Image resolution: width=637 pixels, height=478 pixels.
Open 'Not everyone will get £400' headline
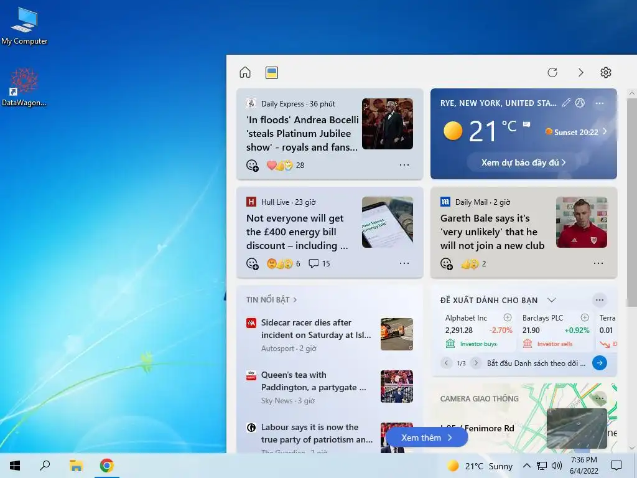297,232
